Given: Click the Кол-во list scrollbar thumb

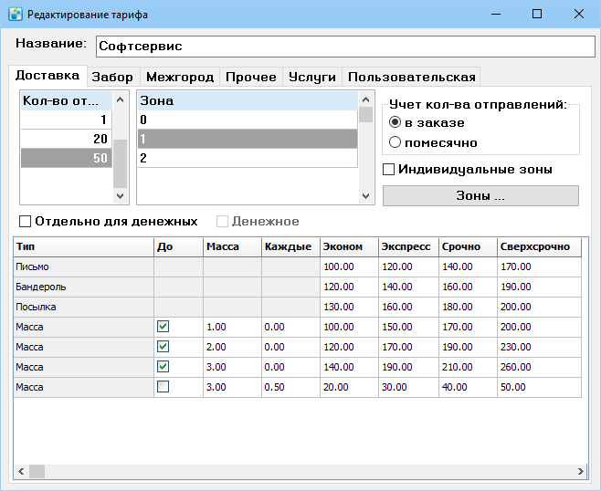Looking at the screenshot, I should 120,163.
